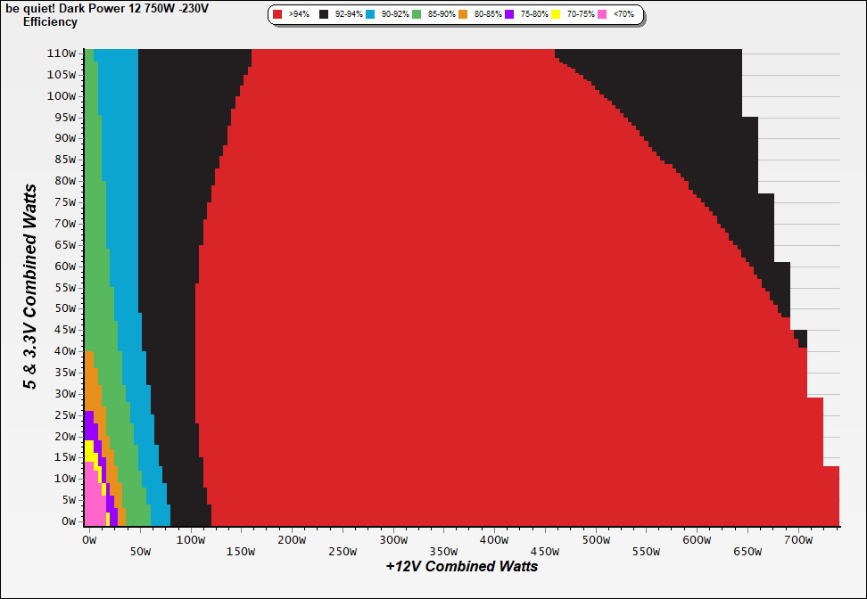Click the '<70%' legend label
Image resolution: width=867 pixels, height=599 pixels.
[x=624, y=14]
